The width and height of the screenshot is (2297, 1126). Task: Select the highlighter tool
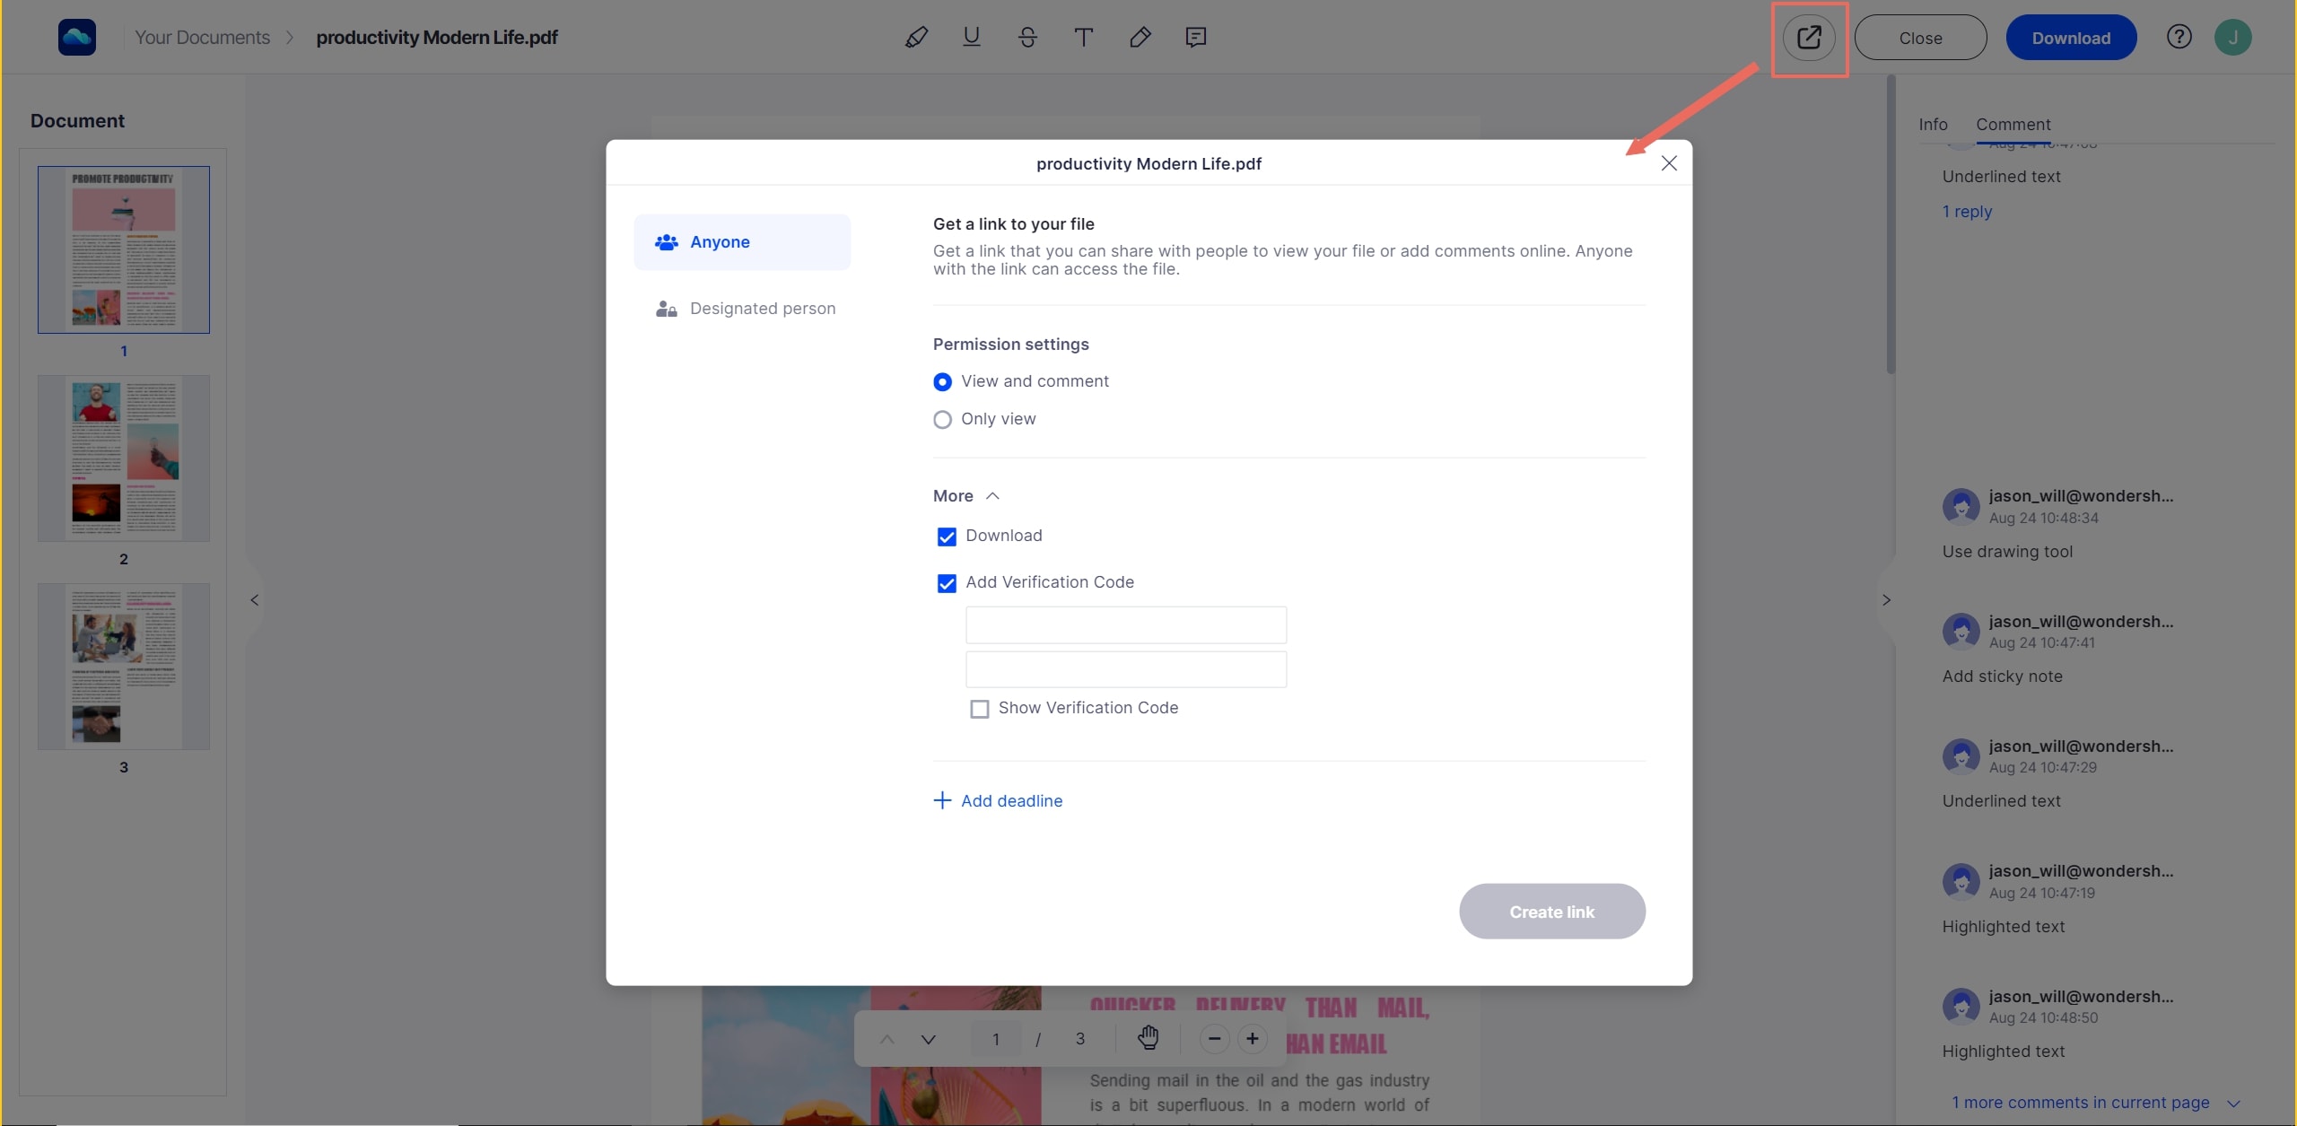pos(916,38)
